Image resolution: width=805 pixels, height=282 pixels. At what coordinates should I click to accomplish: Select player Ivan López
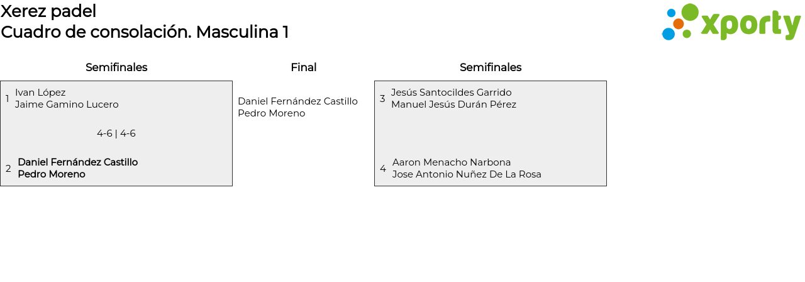(x=40, y=93)
